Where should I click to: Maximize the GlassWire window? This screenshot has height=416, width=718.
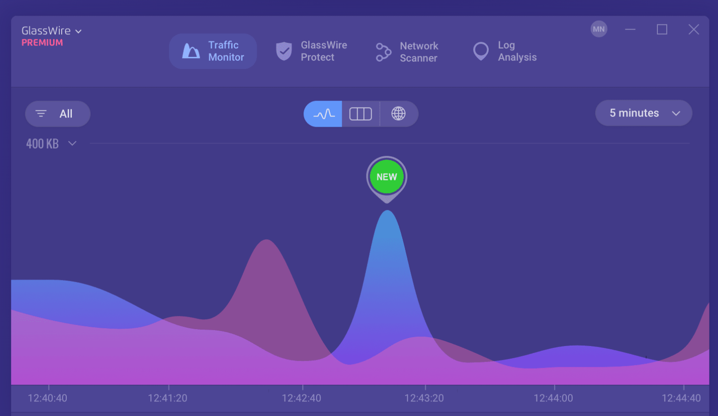[662, 29]
